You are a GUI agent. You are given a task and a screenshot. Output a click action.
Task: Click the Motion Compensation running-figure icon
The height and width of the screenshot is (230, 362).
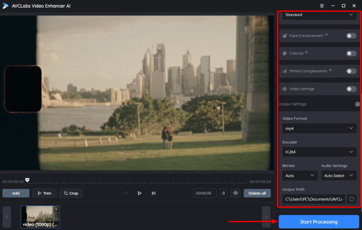[x=284, y=71]
